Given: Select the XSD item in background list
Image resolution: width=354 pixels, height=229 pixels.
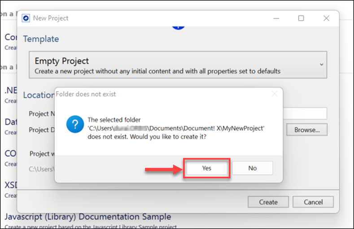Looking at the screenshot, I should pyautogui.click(x=11, y=185).
